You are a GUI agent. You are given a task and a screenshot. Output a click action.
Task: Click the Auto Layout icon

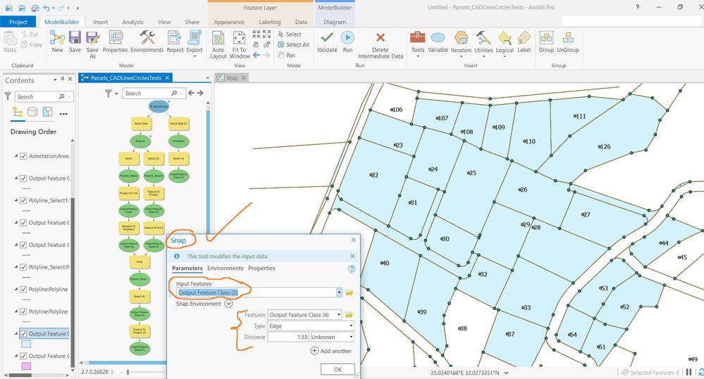[218, 39]
